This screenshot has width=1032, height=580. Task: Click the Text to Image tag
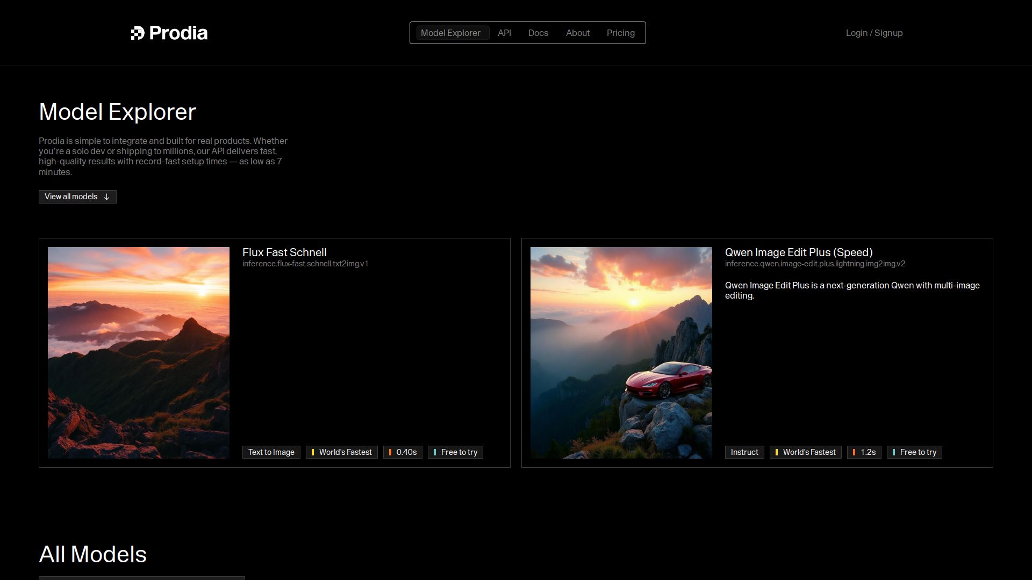(x=271, y=452)
